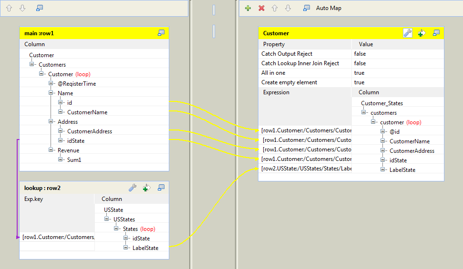463x269 pixels.
Task: Click the Property header in Customer output
Action: pyautogui.click(x=274, y=44)
